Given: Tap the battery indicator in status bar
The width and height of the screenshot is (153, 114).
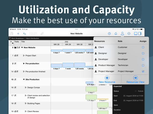Looking at the screenshot, I should pyautogui.click(x=142, y=29).
